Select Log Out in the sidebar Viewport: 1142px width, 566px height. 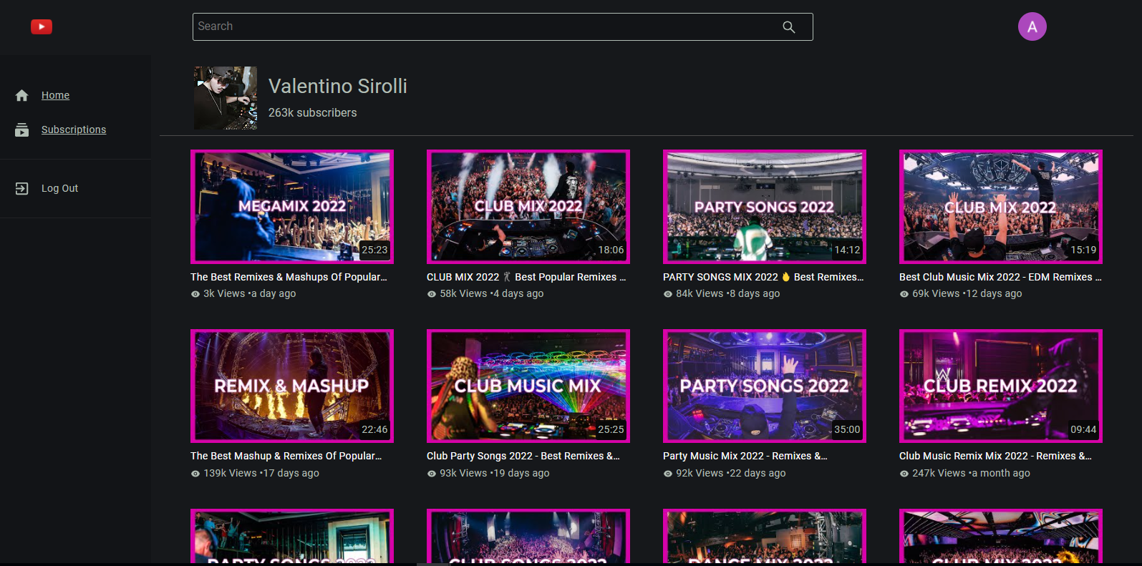pyautogui.click(x=59, y=188)
